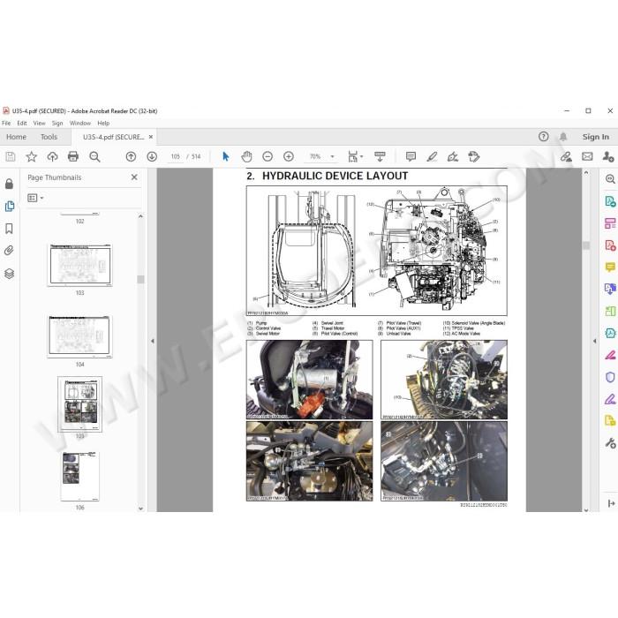Close the U35-4.pdf document tab
The height and width of the screenshot is (618, 618).
pos(151,137)
